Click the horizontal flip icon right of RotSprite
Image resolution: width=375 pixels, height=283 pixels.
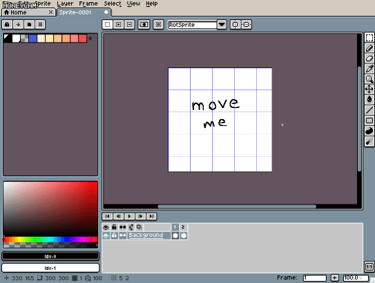247,24
